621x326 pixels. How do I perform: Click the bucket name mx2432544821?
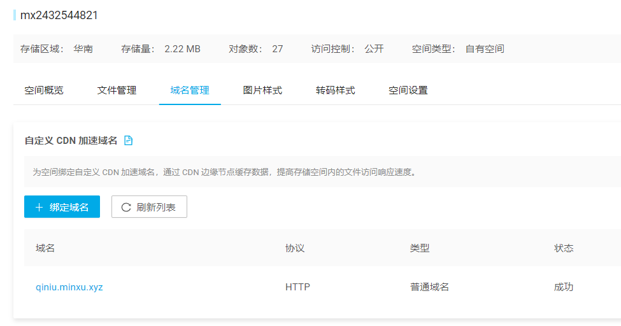click(59, 15)
